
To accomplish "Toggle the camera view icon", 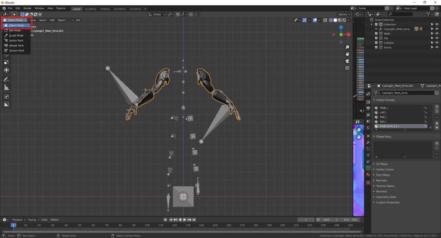I will [348, 61].
